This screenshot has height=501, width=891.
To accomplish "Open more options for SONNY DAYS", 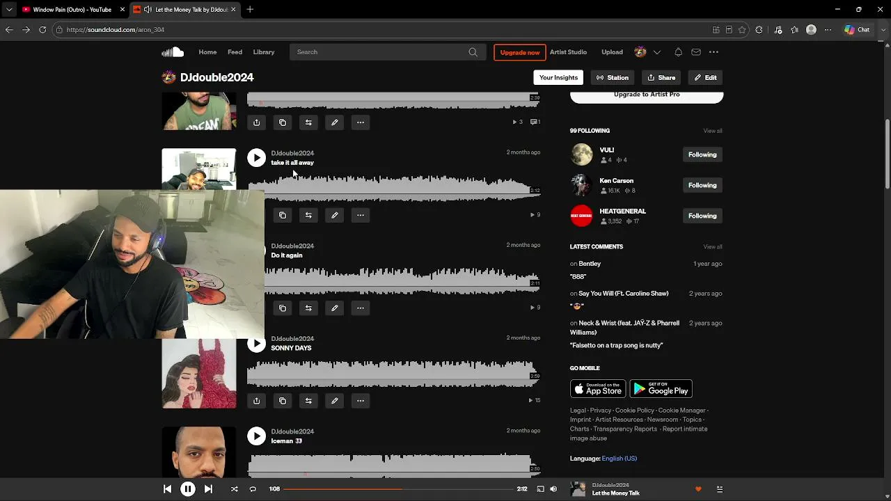I will [x=361, y=401].
